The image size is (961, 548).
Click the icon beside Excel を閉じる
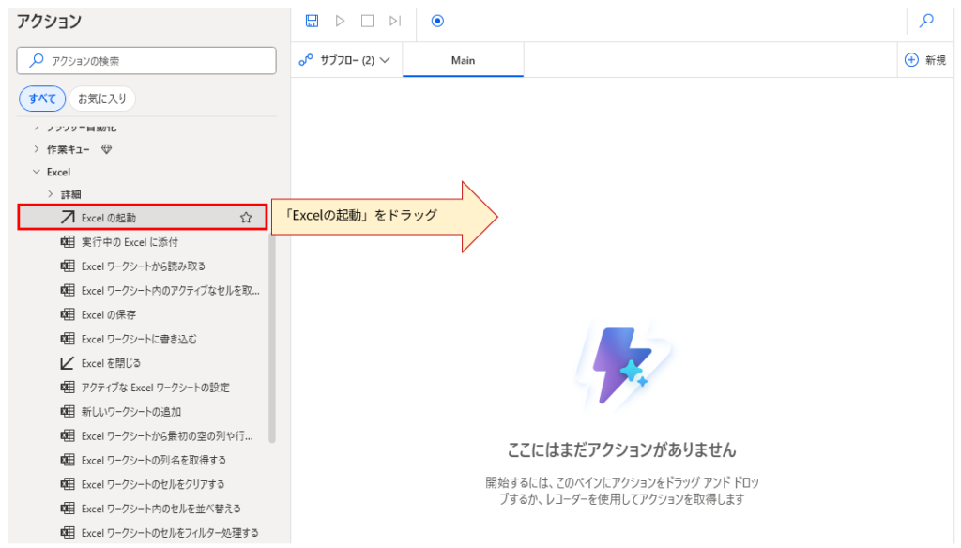[66, 362]
